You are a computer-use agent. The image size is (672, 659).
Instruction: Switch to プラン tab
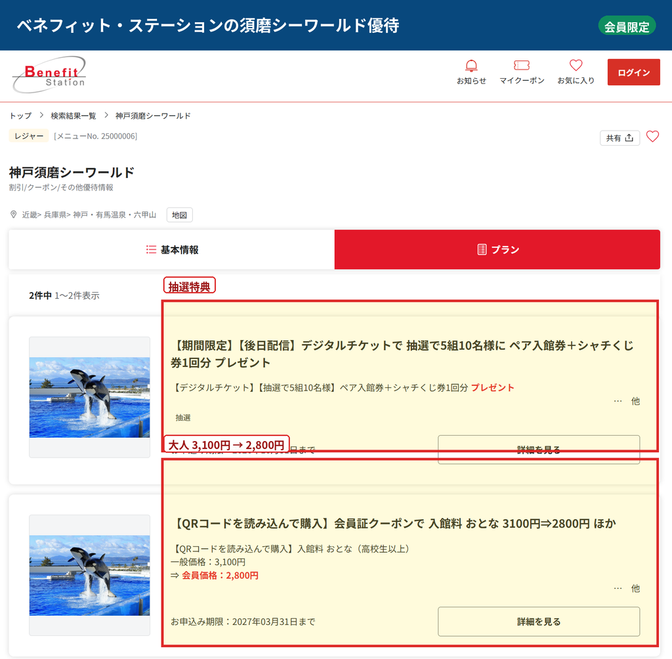[497, 249]
